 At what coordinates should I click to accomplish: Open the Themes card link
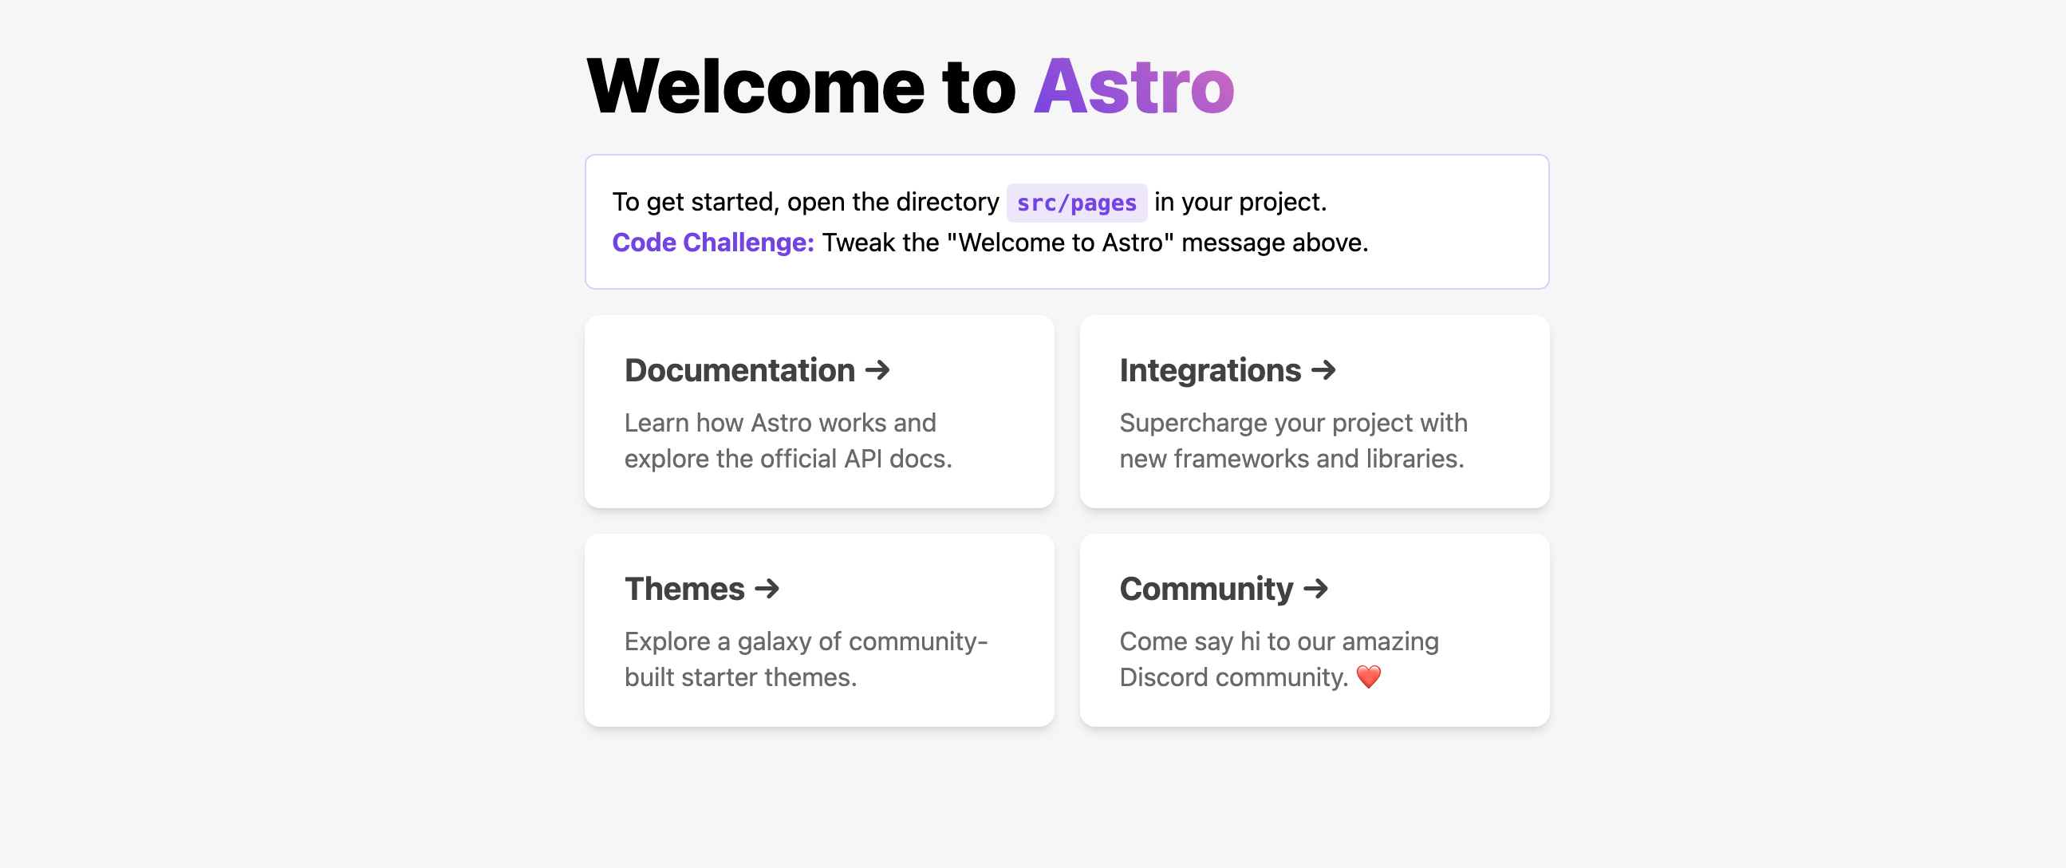click(x=819, y=630)
